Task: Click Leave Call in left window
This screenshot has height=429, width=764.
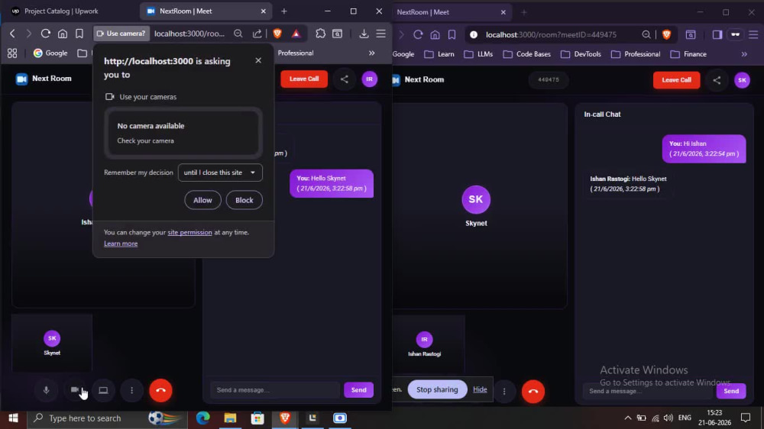Action: point(304,79)
